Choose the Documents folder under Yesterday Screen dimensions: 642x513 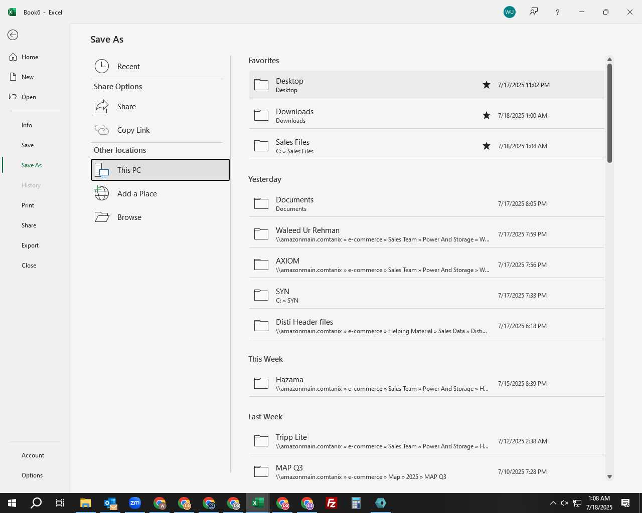point(426,203)
